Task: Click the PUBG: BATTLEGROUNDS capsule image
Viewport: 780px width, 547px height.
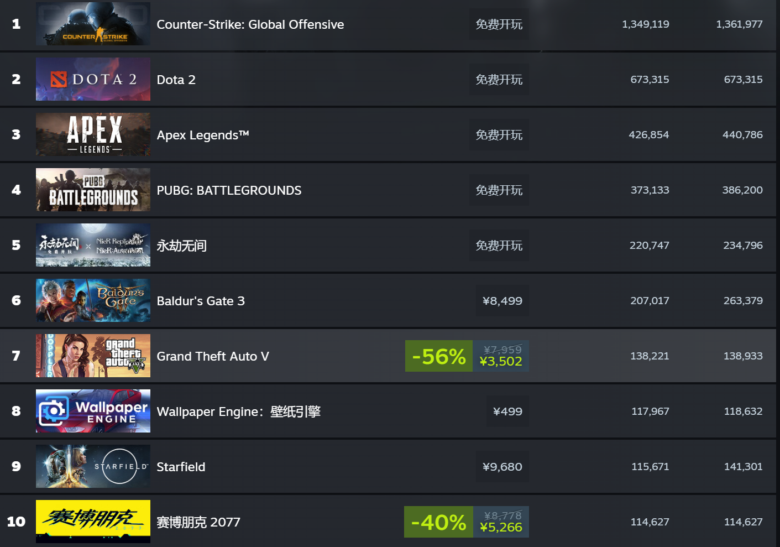Action: pyautogui.click(x=93, y=190)
